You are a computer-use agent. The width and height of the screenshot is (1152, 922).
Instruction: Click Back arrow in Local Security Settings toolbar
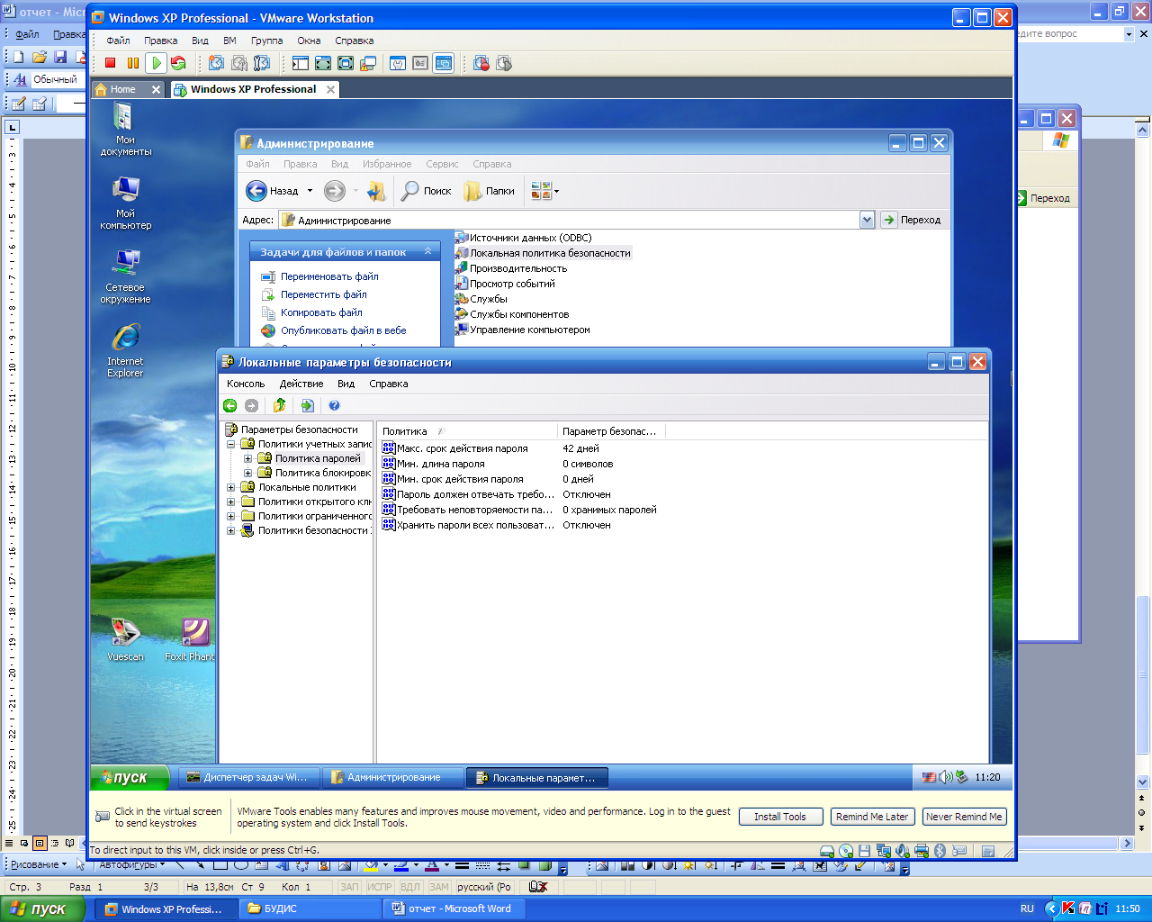click(x=230, y=406)
